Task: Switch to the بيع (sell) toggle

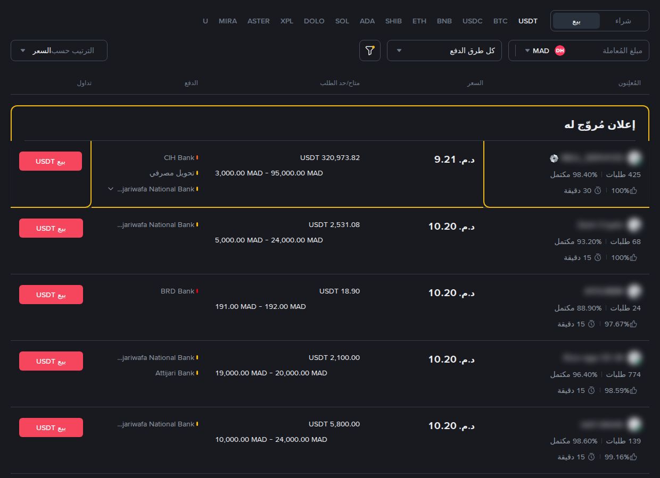Action: tap(576, 21)
